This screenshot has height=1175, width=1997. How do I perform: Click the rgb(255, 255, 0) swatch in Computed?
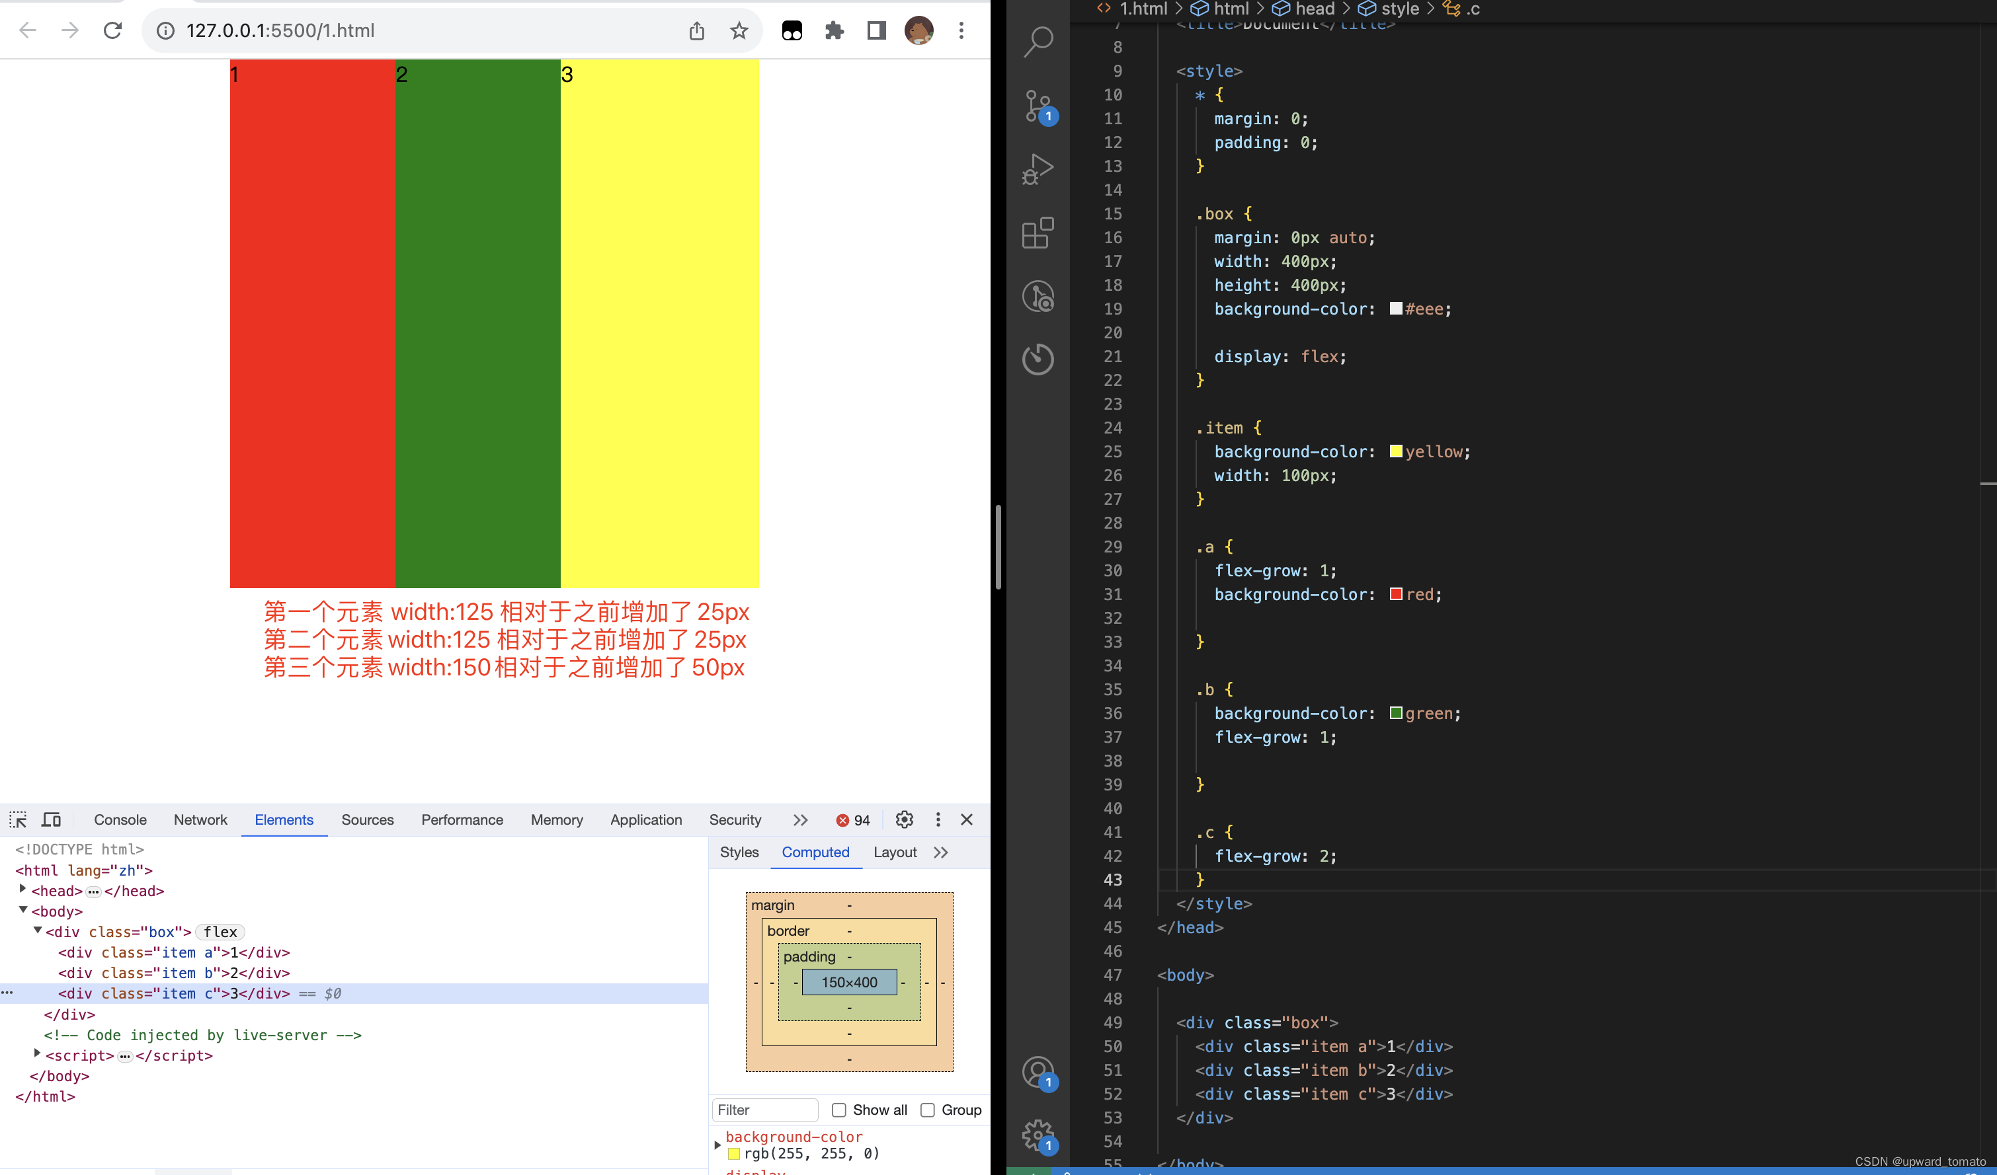pos(734,1154)
